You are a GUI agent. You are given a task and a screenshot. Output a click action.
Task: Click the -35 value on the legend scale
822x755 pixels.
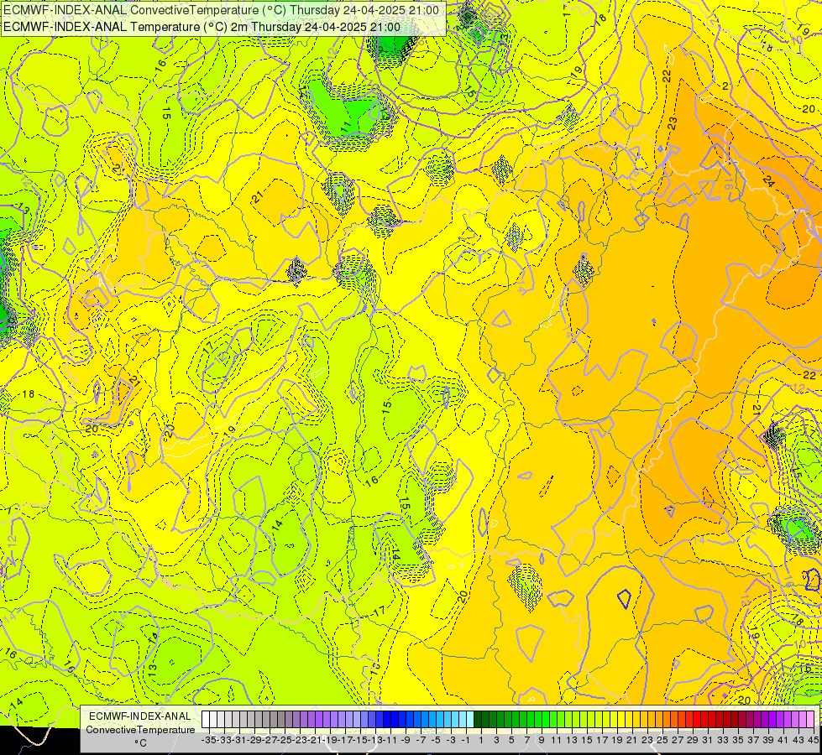[208, 740]
